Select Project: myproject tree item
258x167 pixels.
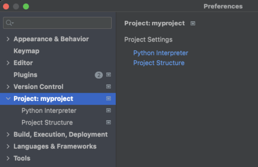(x=43, y=99)
